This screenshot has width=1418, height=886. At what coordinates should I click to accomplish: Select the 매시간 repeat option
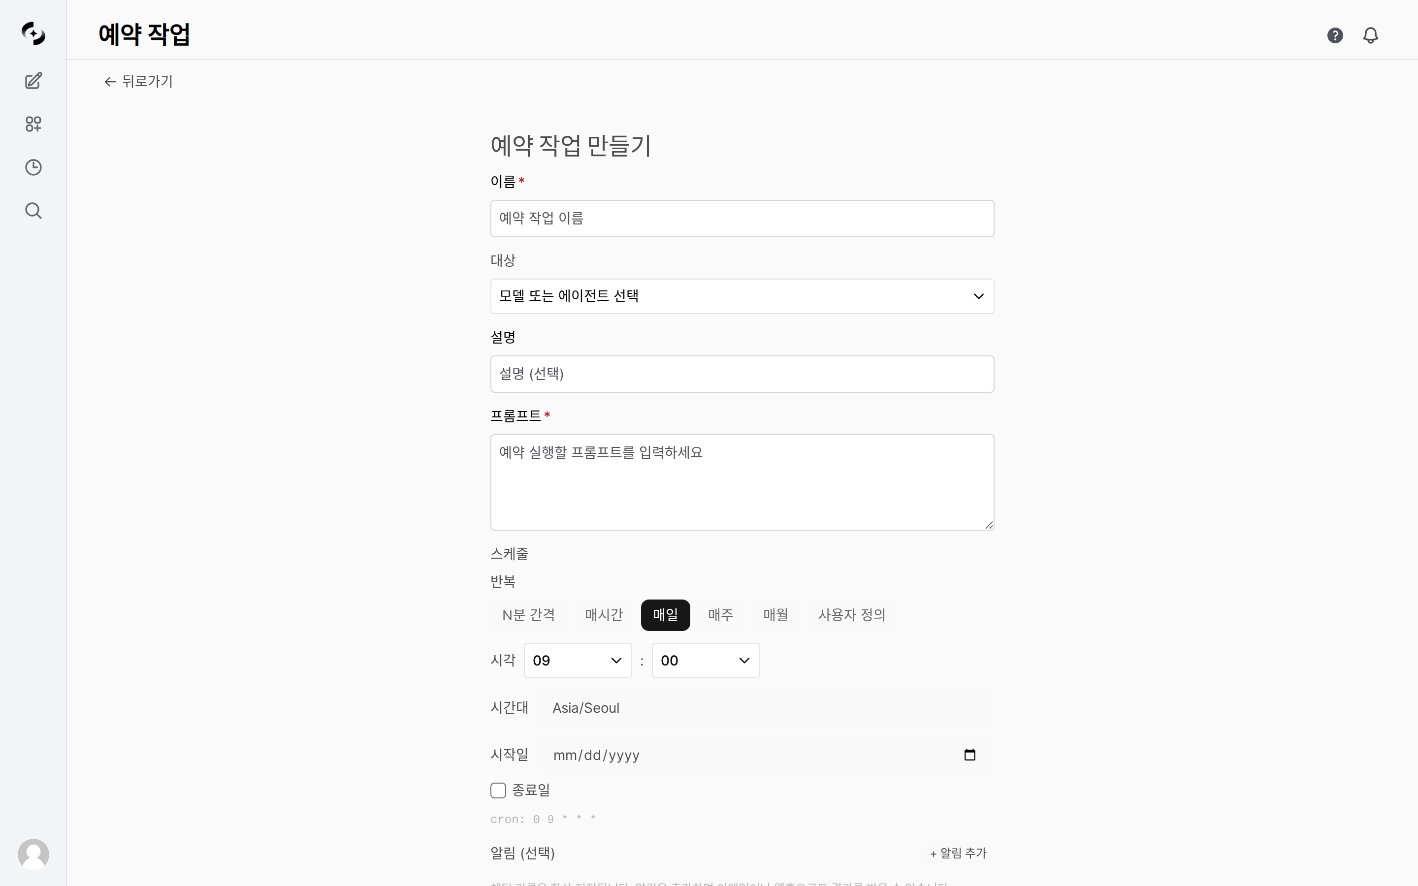(604, 615)
